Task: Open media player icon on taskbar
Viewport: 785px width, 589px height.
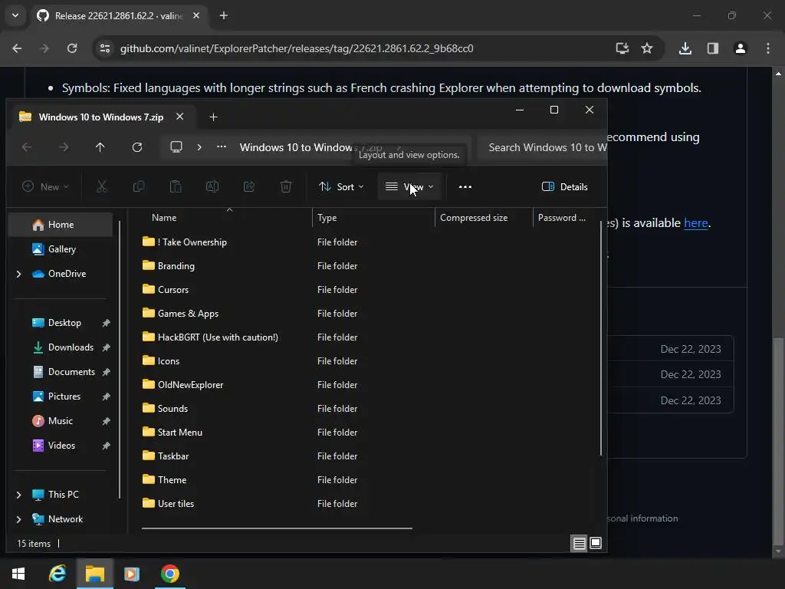Action: [x=132, y=574]
